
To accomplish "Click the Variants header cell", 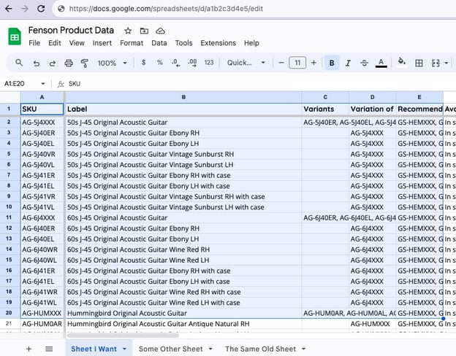I will 325,109.
